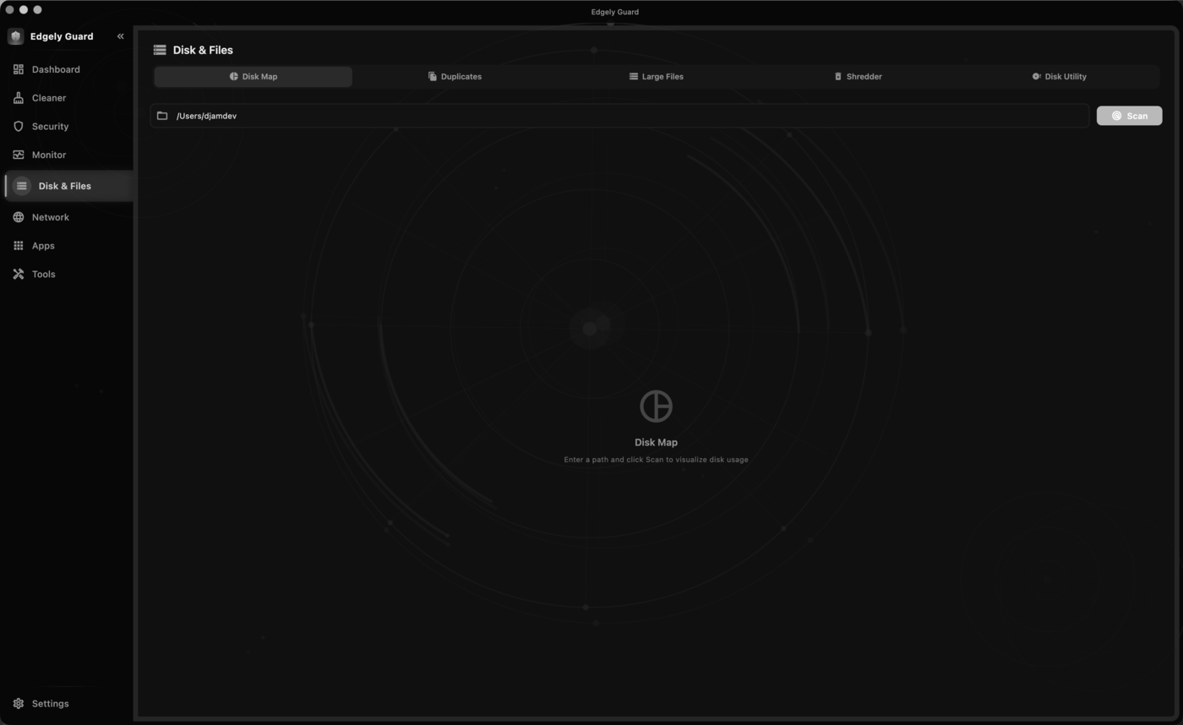Click the Security shield icon

click(x=19, y=127)
